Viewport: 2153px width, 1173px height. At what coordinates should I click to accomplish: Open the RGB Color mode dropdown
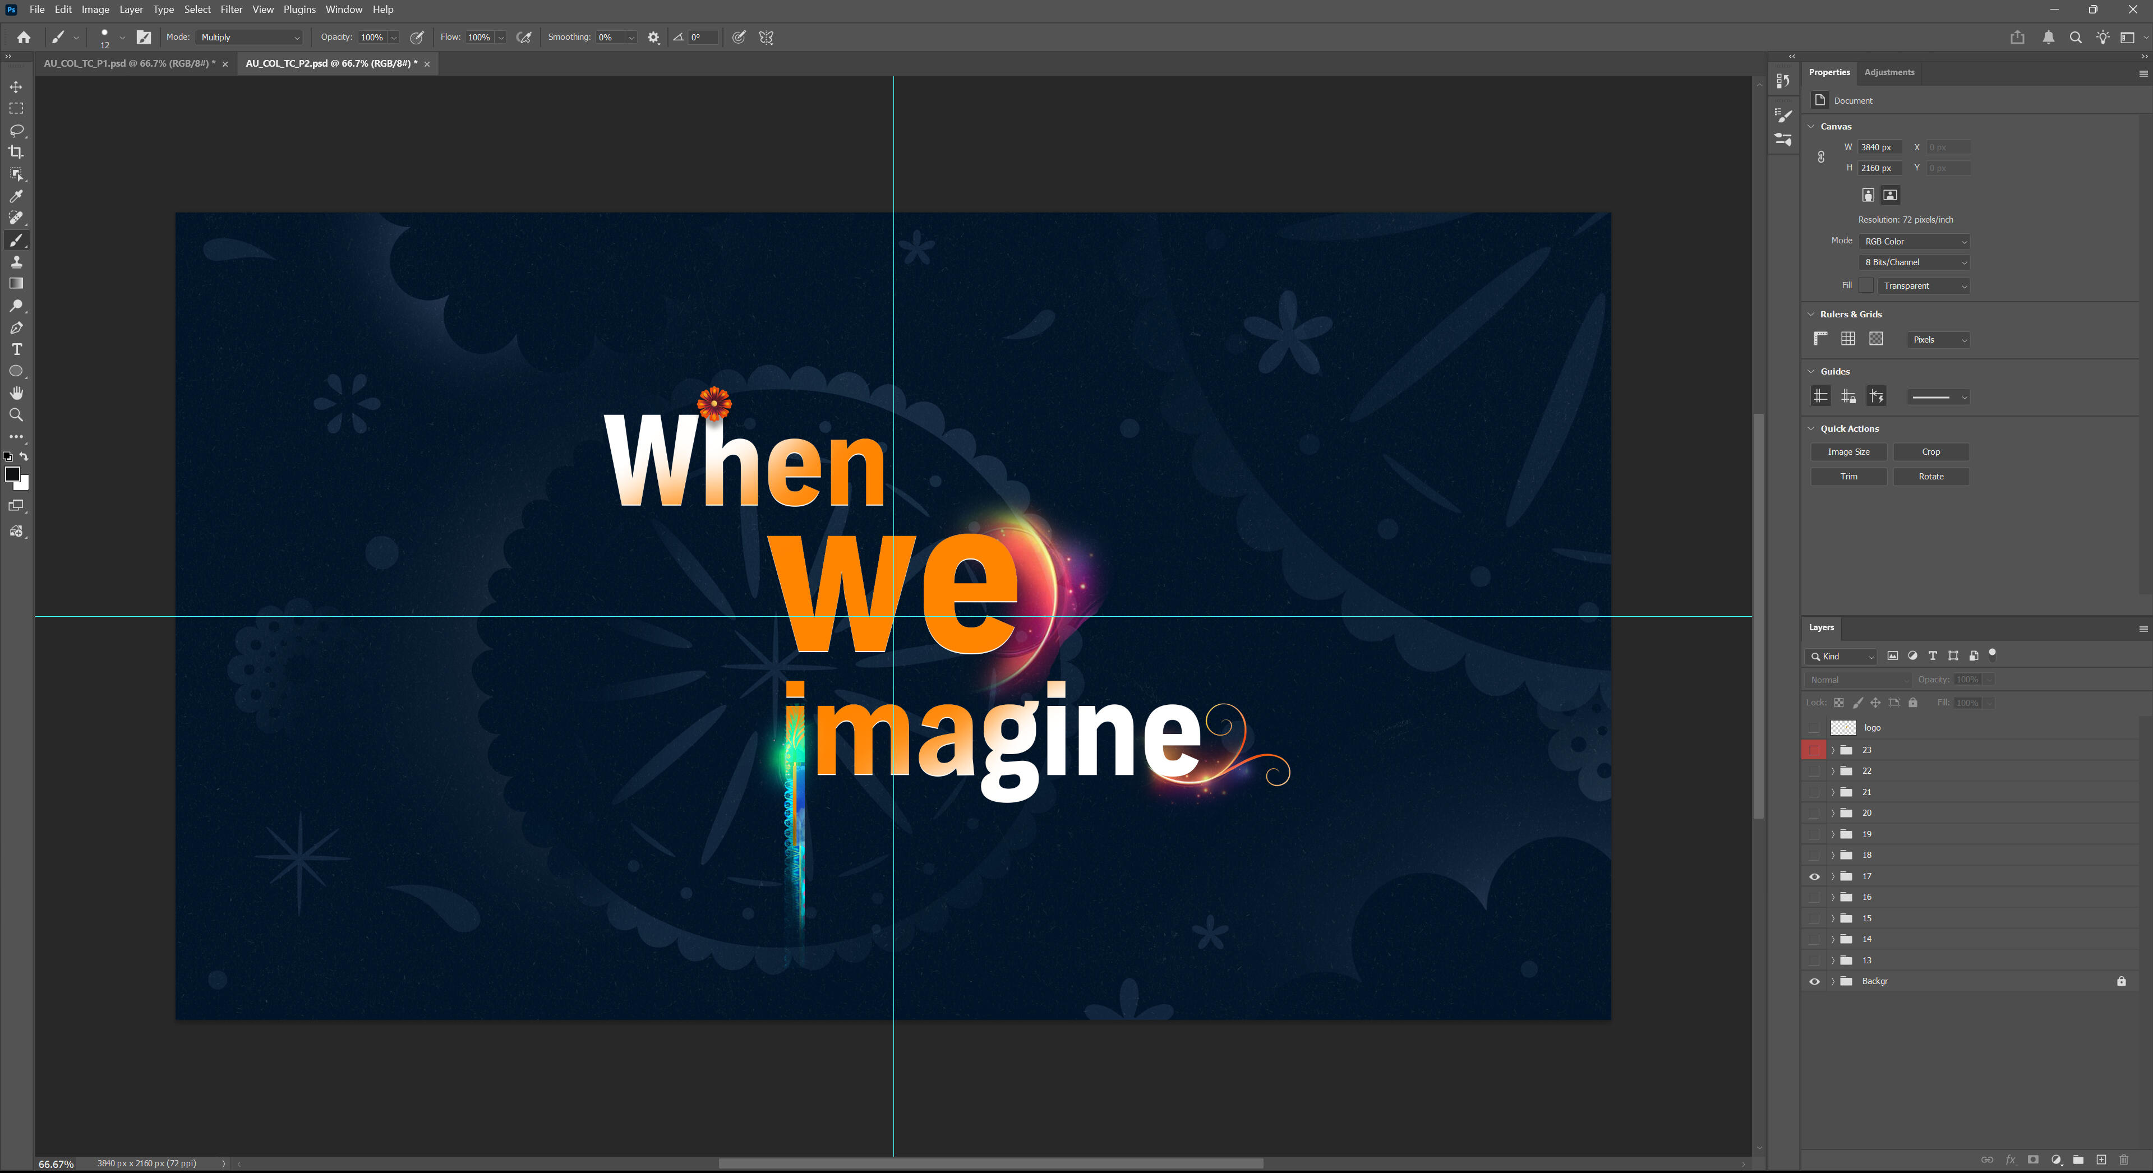[x=1915, y=242]
